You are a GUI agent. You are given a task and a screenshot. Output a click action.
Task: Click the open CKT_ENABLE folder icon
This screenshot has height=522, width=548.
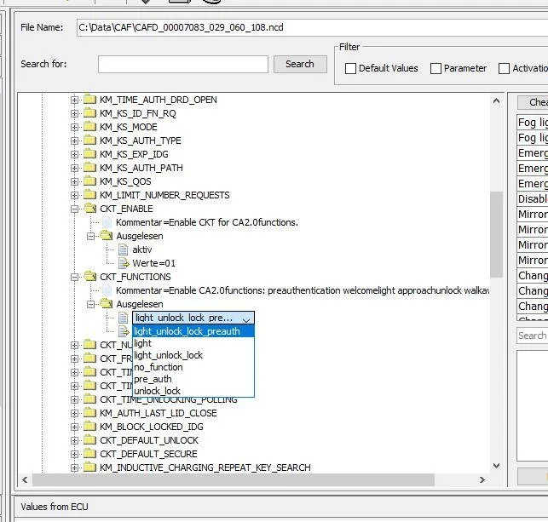[x=90, y=209]
